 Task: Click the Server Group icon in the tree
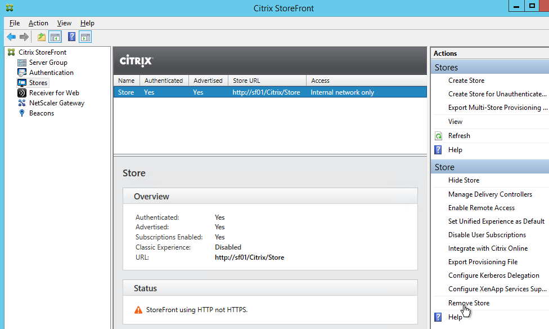pos(22,63)
